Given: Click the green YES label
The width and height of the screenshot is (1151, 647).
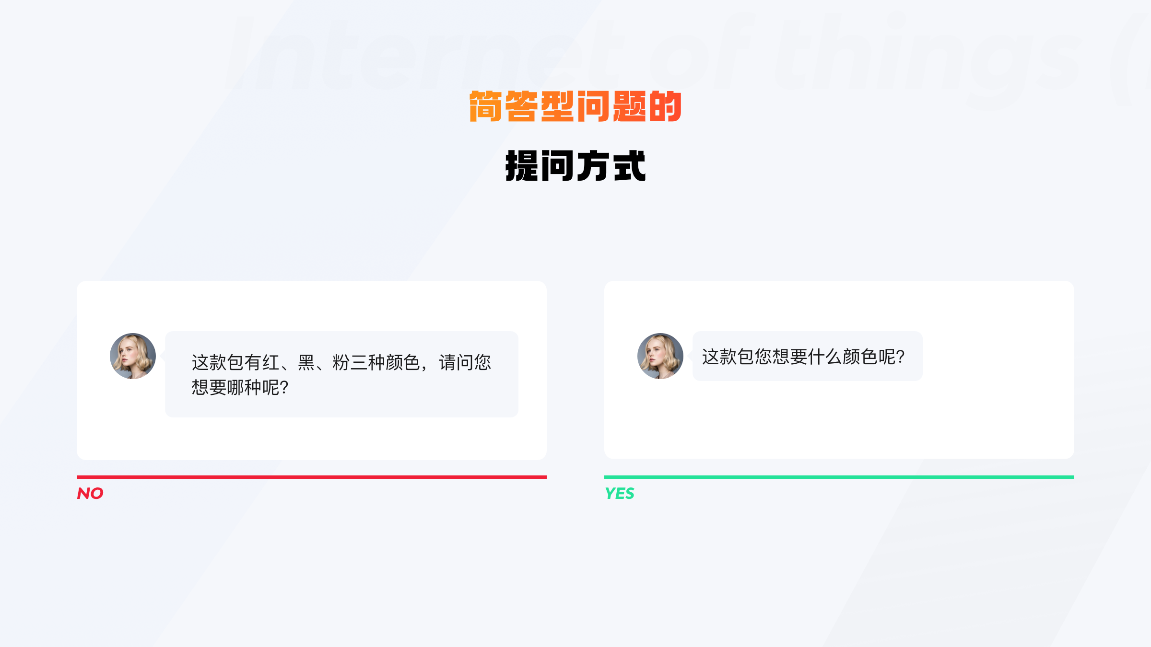Looking at the screenshot, I should click(620, 493).
